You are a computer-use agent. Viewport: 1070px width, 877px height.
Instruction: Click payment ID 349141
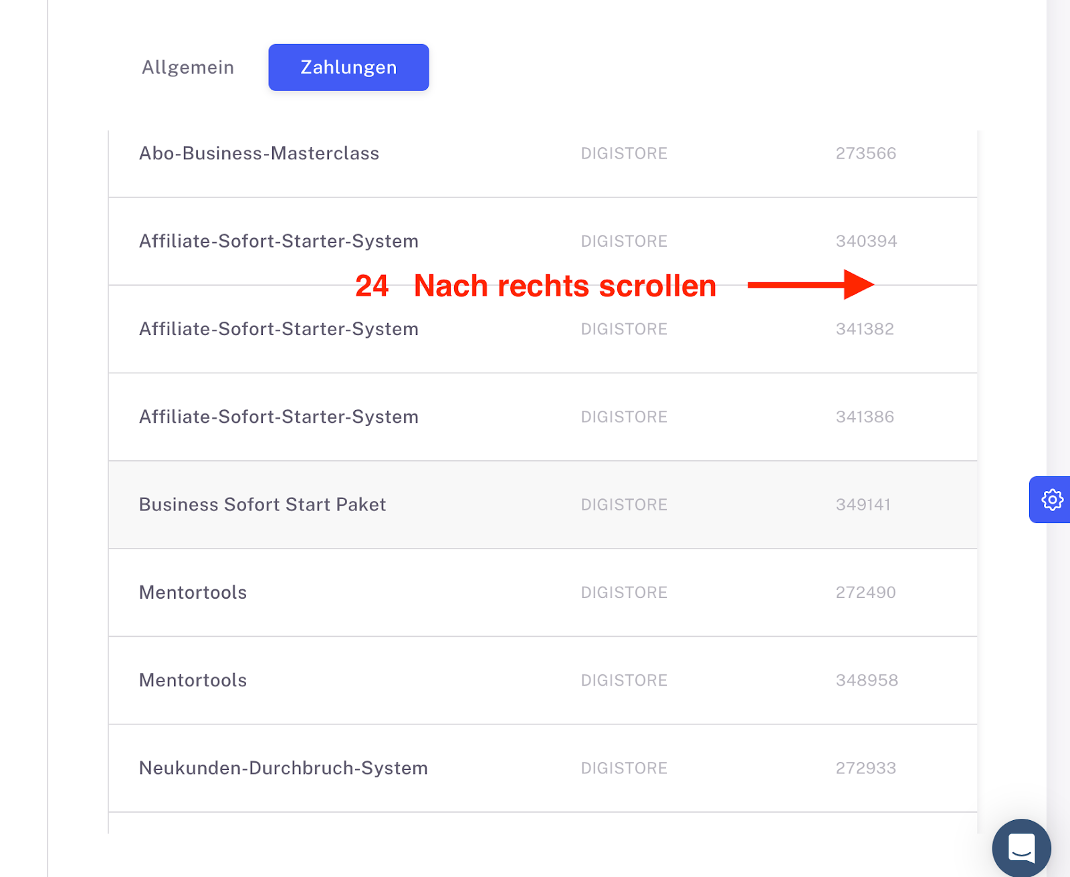863,504
